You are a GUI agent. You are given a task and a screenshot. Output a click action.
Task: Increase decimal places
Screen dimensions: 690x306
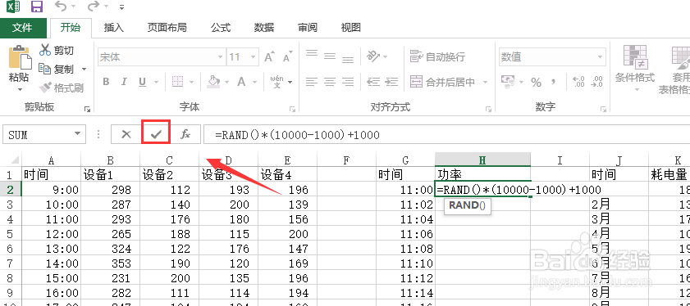coord(578,82)
